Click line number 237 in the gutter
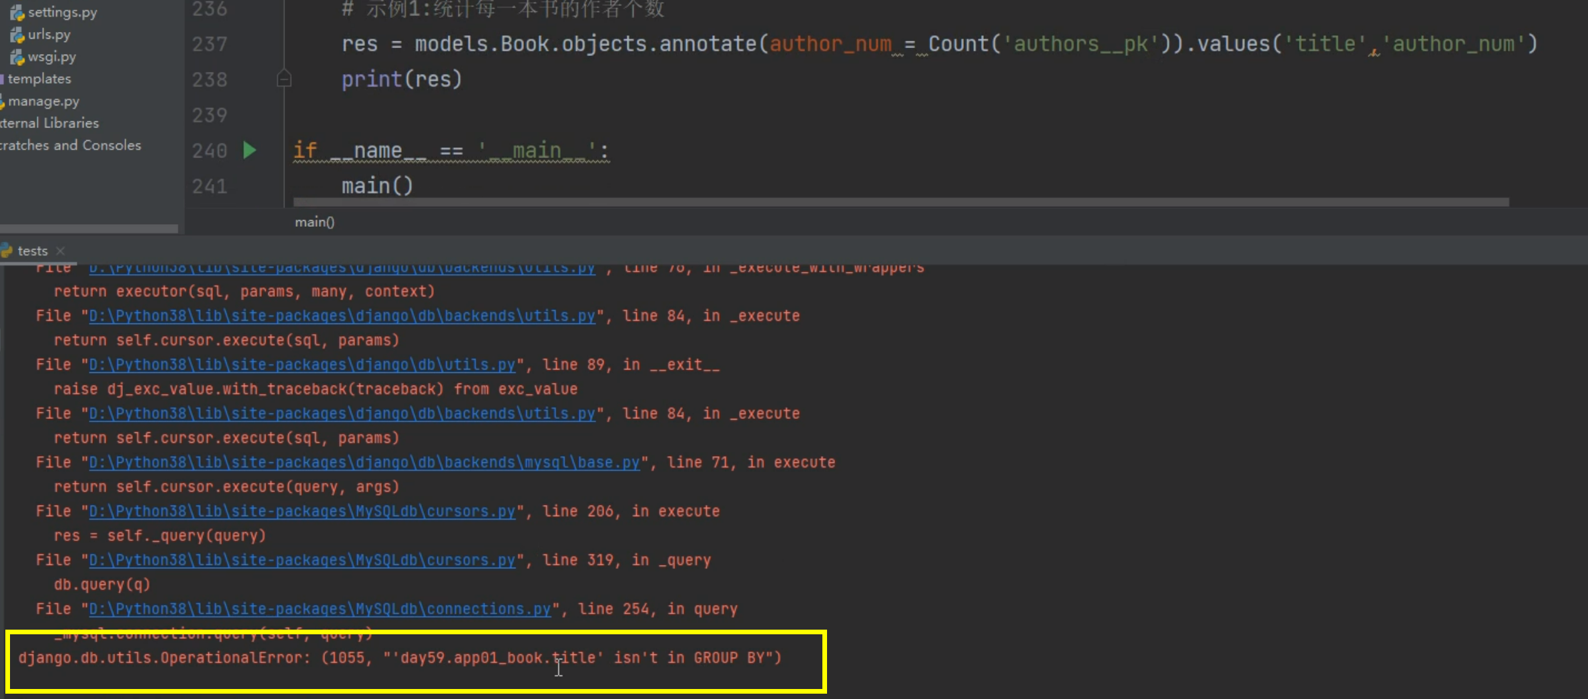The image size is (1588, 699). coord(210,44)
